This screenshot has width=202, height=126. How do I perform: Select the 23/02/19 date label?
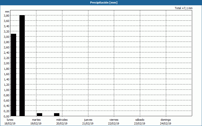tap(140, 123)
